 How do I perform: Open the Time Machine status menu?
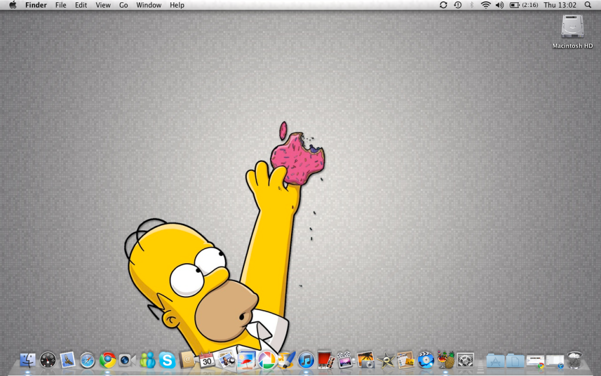[458, 5]
